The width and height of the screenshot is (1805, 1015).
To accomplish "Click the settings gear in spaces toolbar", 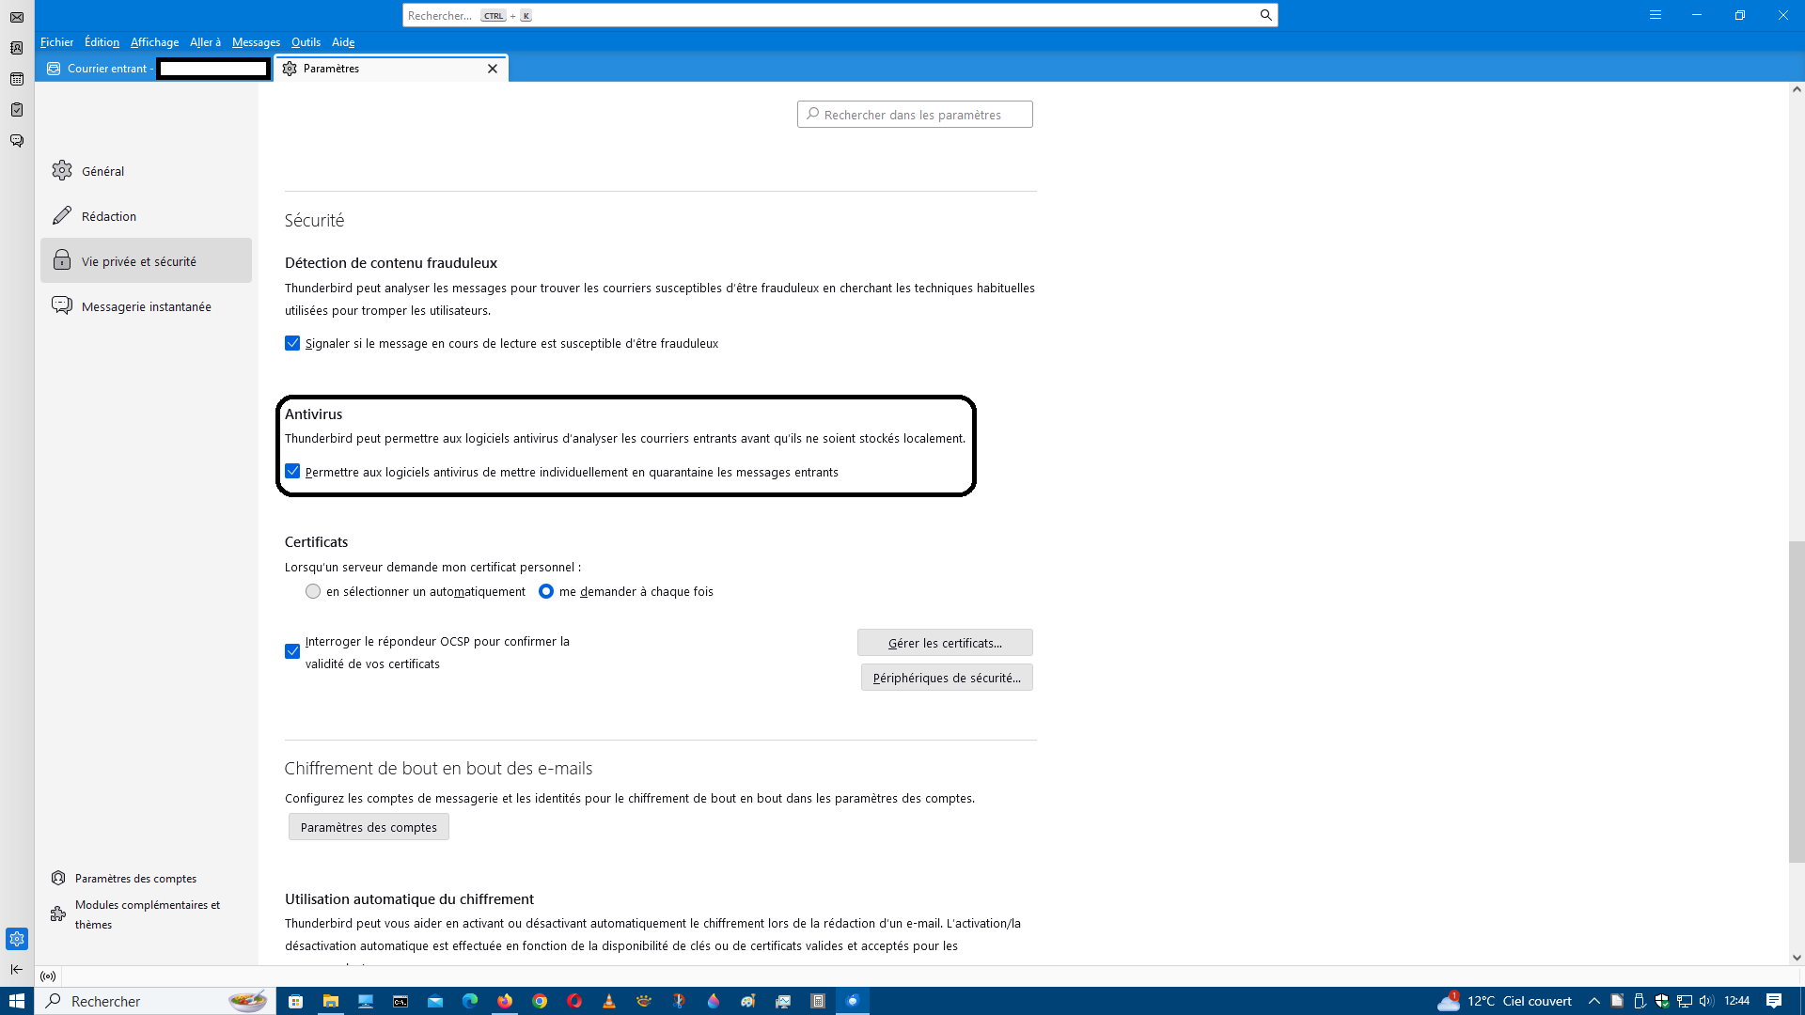I will click(17, 939).
